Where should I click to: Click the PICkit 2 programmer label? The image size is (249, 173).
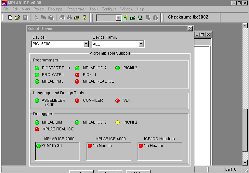(130, 68)
